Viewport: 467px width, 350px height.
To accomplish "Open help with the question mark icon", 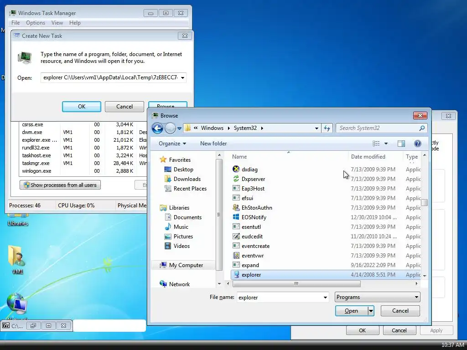I will click(418, 144).
